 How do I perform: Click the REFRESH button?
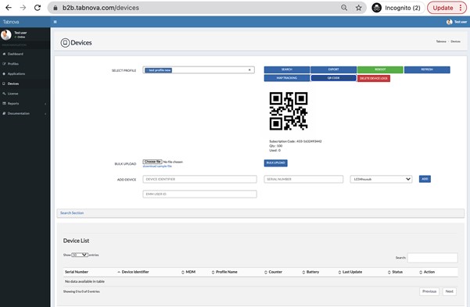(x=427, y=70)
